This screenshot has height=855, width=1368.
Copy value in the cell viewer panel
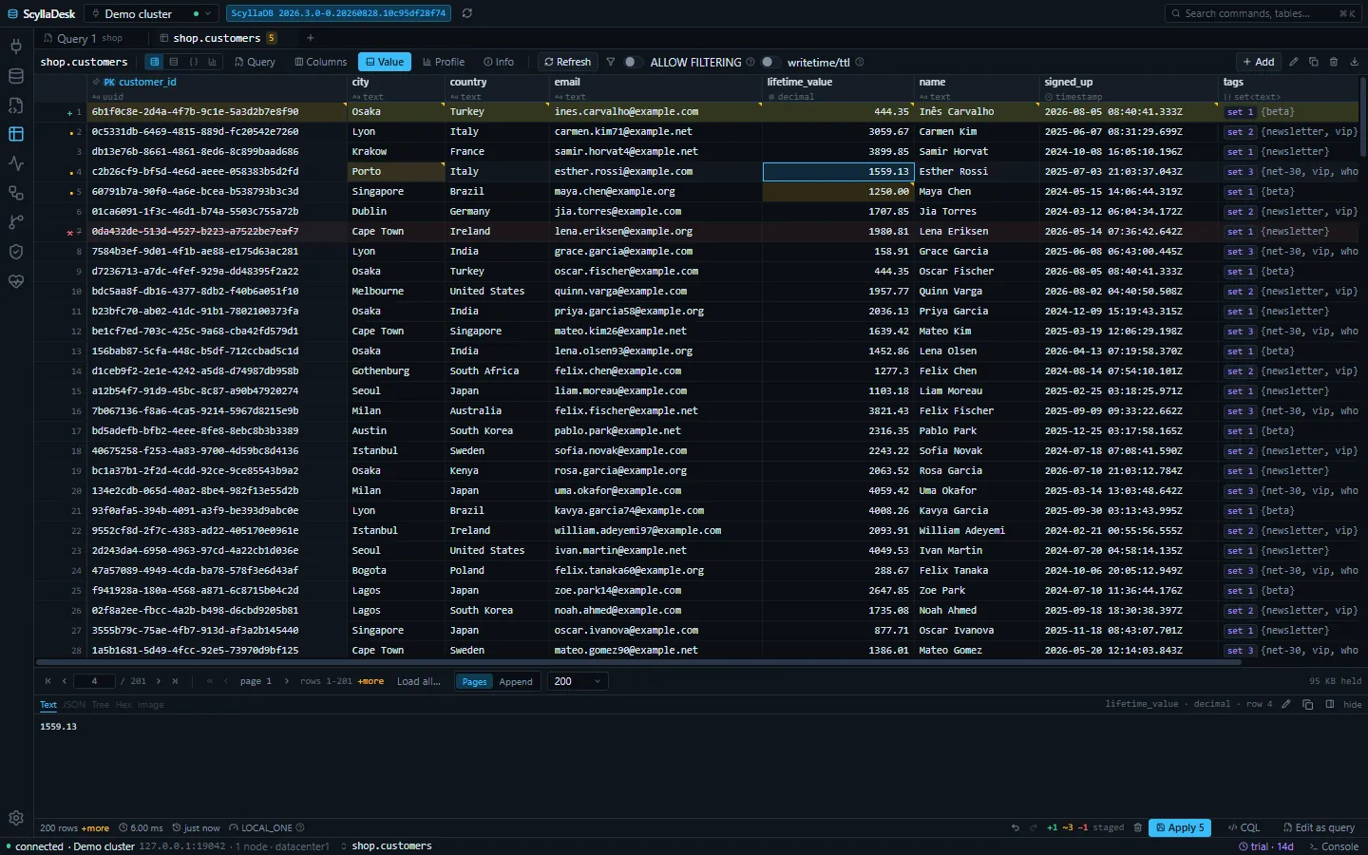[x=1307, y=704]
